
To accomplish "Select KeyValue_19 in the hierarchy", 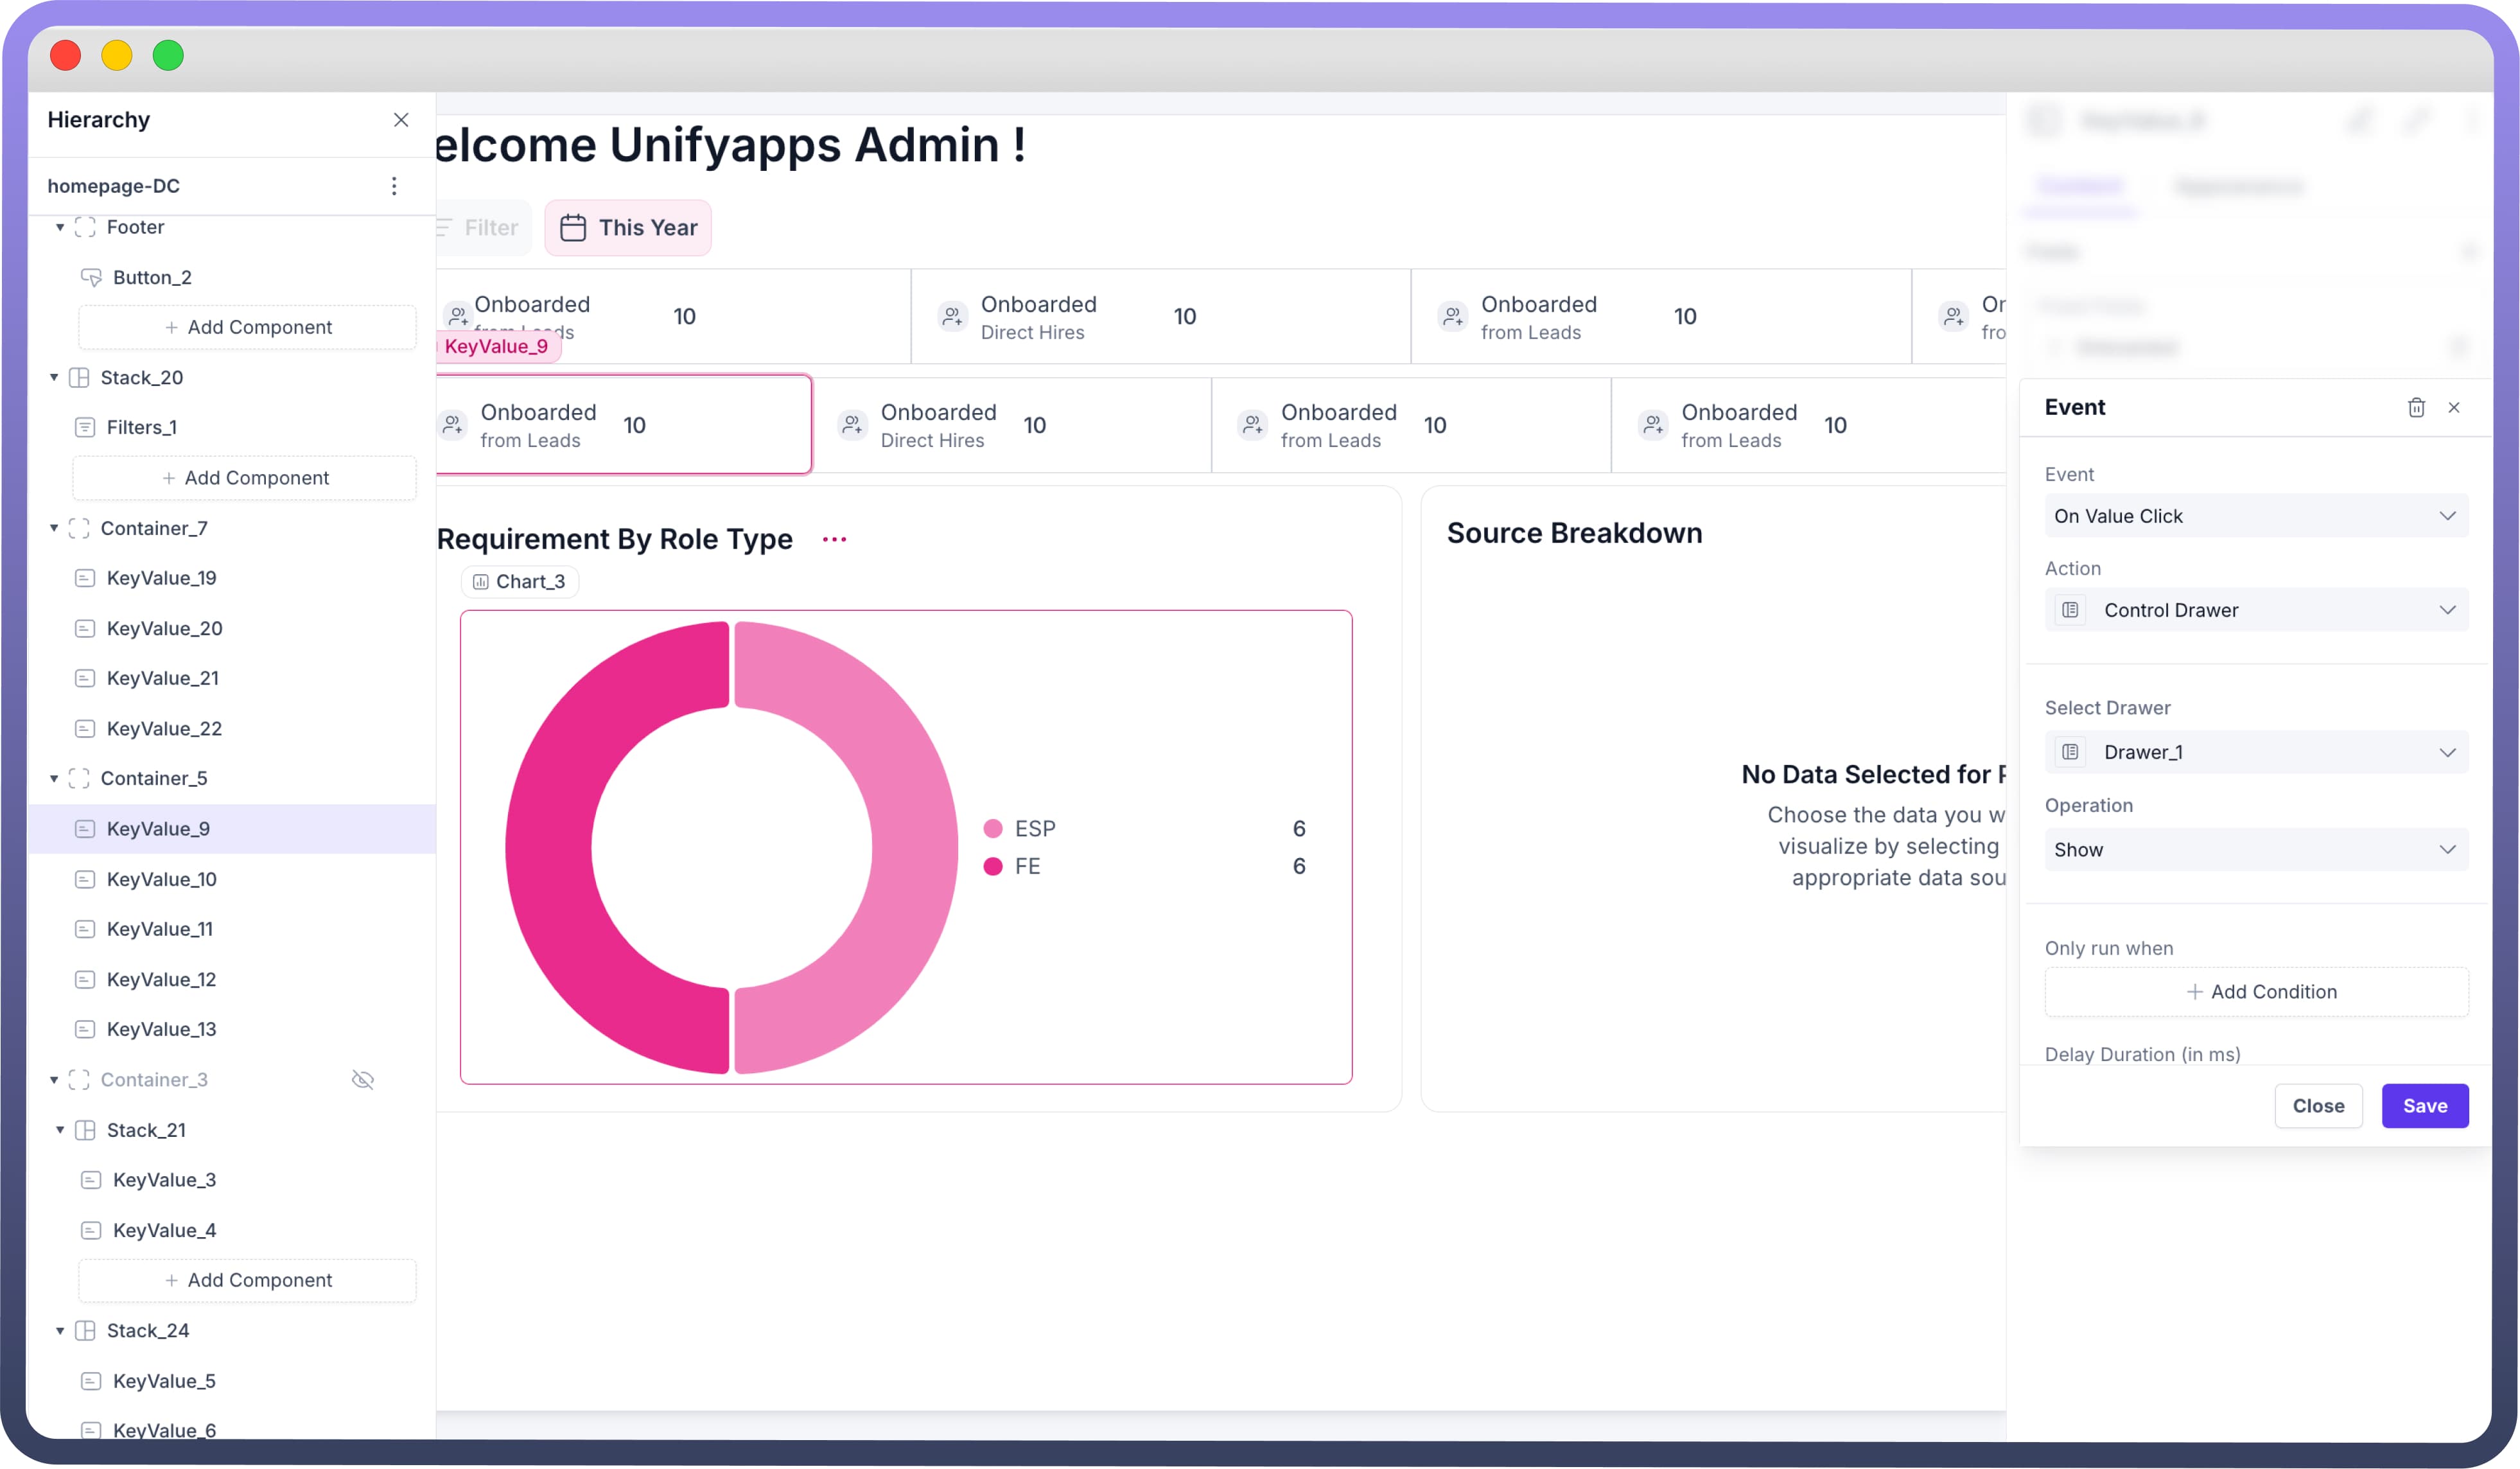I will 161,578.
